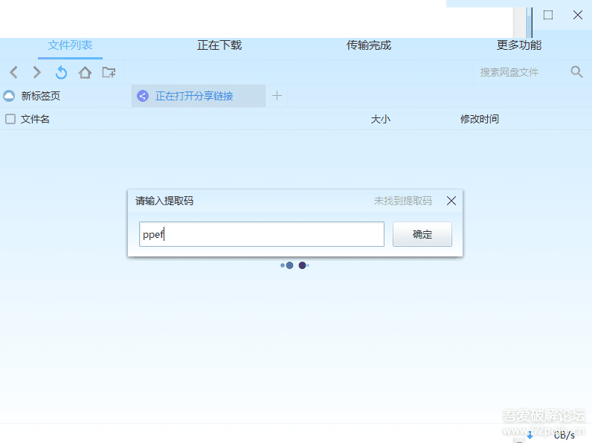The image size is (592, 443).
Task: Select the 新标签页 tab
Action: (x=41, y=96)
